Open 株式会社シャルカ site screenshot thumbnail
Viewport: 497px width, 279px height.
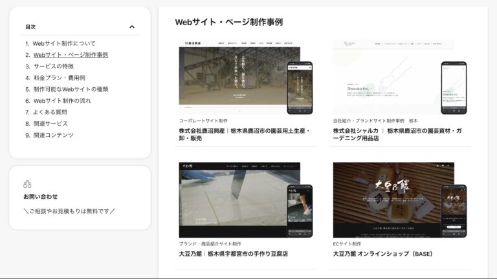pos(393,76)
